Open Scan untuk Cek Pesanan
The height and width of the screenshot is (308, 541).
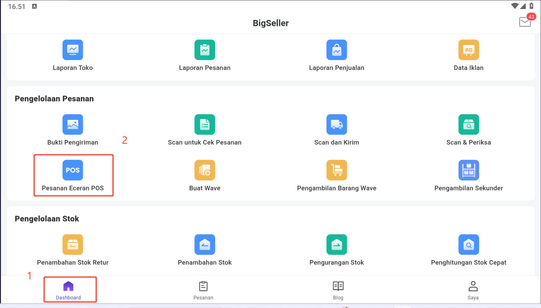coord(205,124)
